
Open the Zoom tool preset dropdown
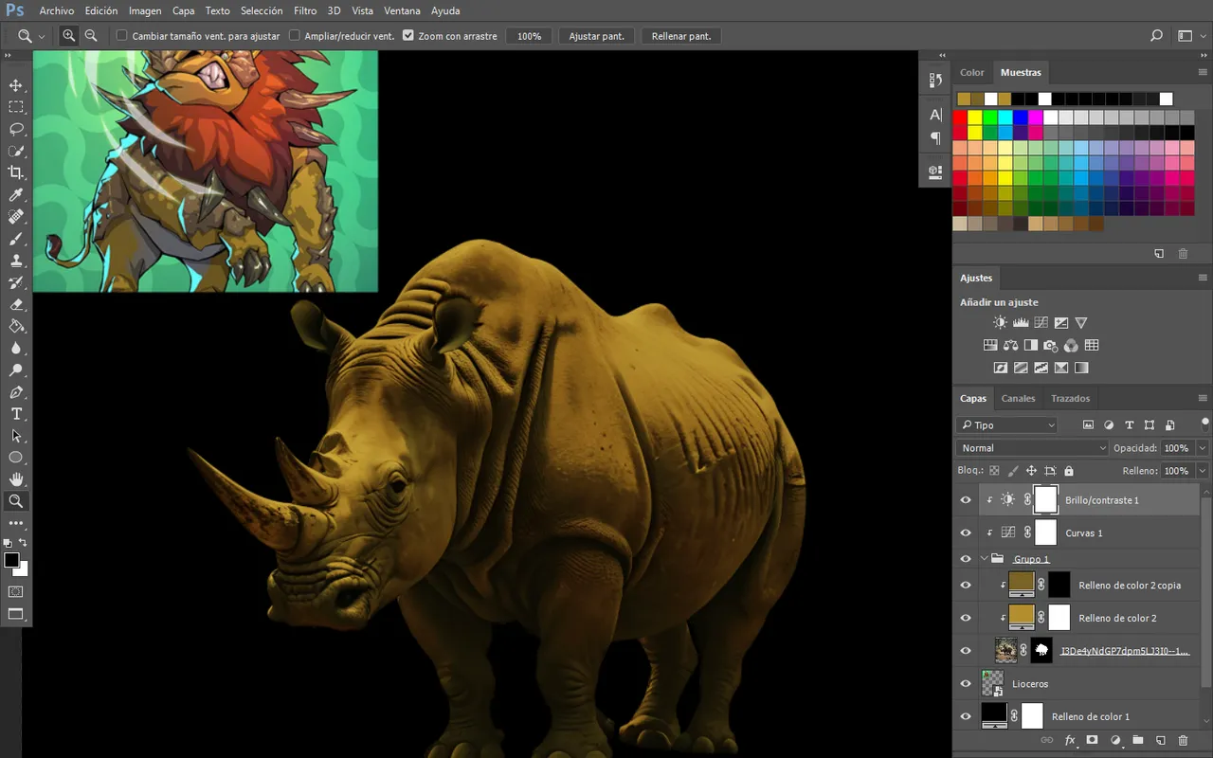42,36
